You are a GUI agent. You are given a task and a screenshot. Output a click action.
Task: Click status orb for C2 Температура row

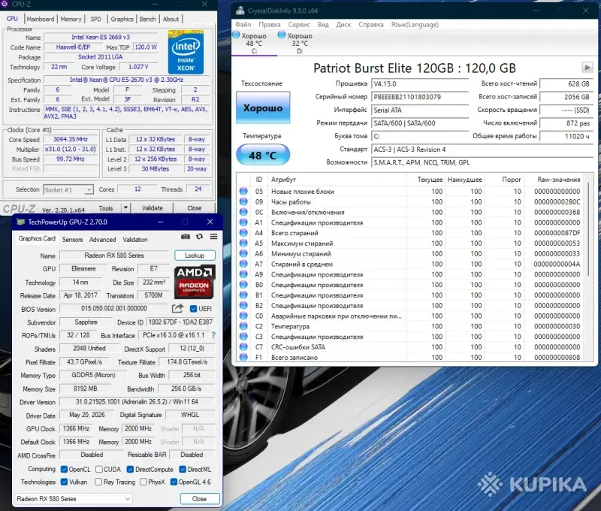[243, 326]
